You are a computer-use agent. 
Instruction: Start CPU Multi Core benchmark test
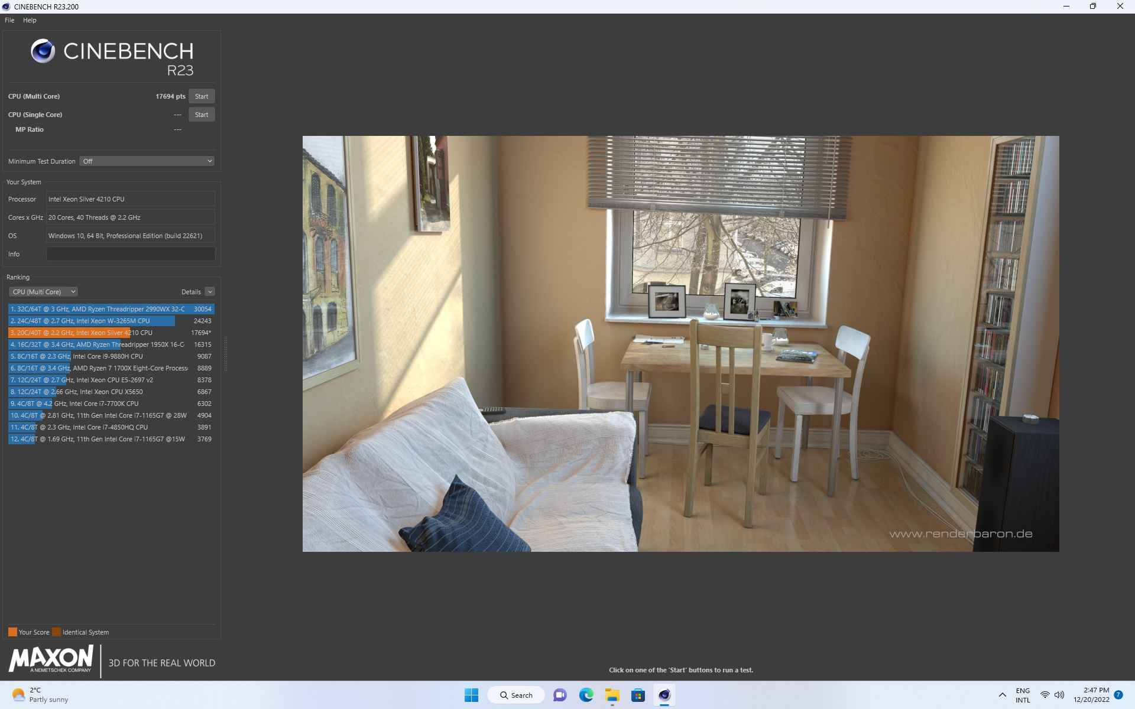pyautogui.click(x=200, y=96)
